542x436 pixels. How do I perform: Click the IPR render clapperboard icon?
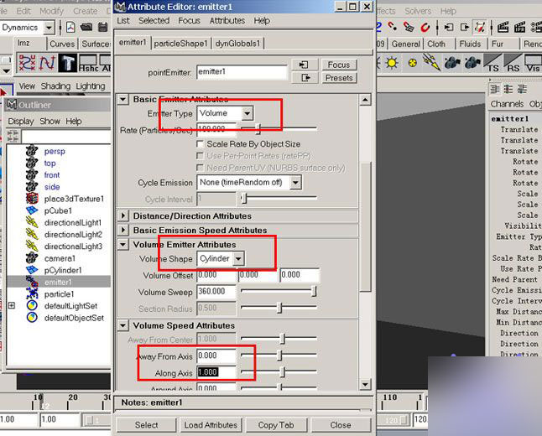coord(520,27)
